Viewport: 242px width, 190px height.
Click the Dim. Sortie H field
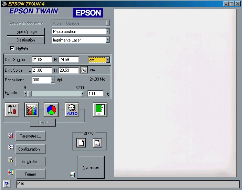pos(69,70)
